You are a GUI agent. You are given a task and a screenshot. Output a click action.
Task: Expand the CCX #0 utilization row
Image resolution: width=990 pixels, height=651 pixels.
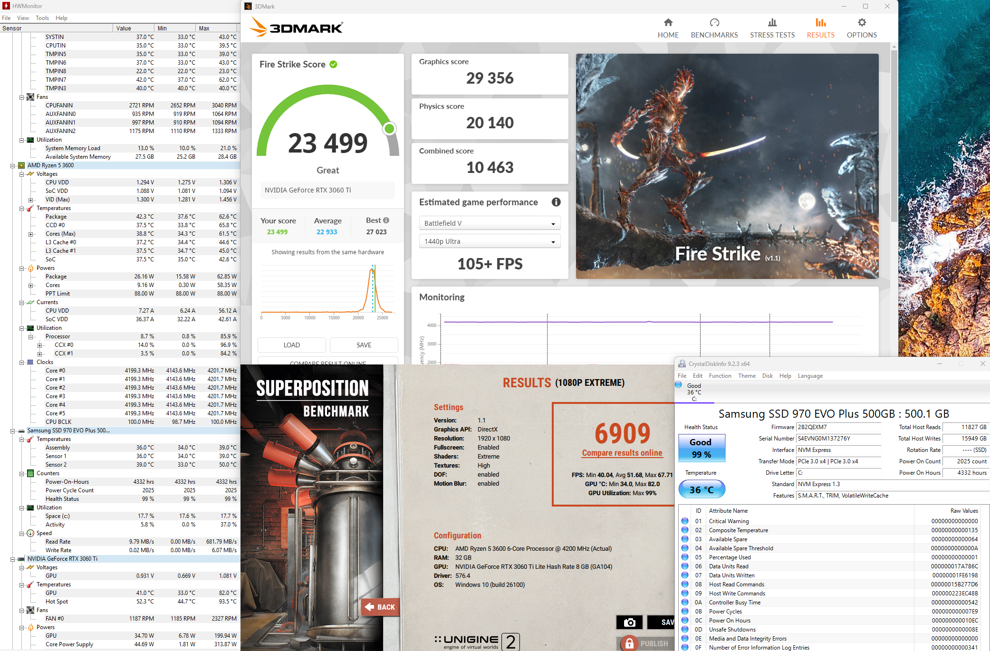tap(40, 345)
